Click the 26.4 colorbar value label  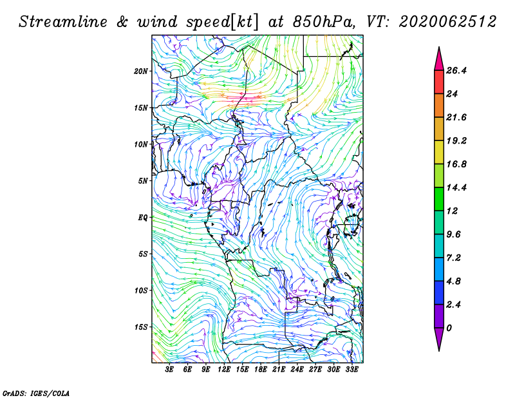tap(456, 71)
